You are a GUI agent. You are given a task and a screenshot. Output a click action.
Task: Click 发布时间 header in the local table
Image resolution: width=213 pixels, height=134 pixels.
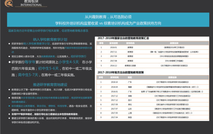[x=114, y=77]
